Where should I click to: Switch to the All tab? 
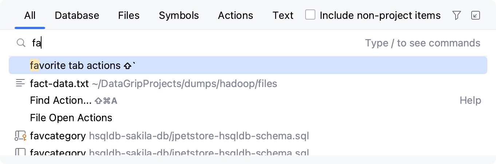click(30, 16)
